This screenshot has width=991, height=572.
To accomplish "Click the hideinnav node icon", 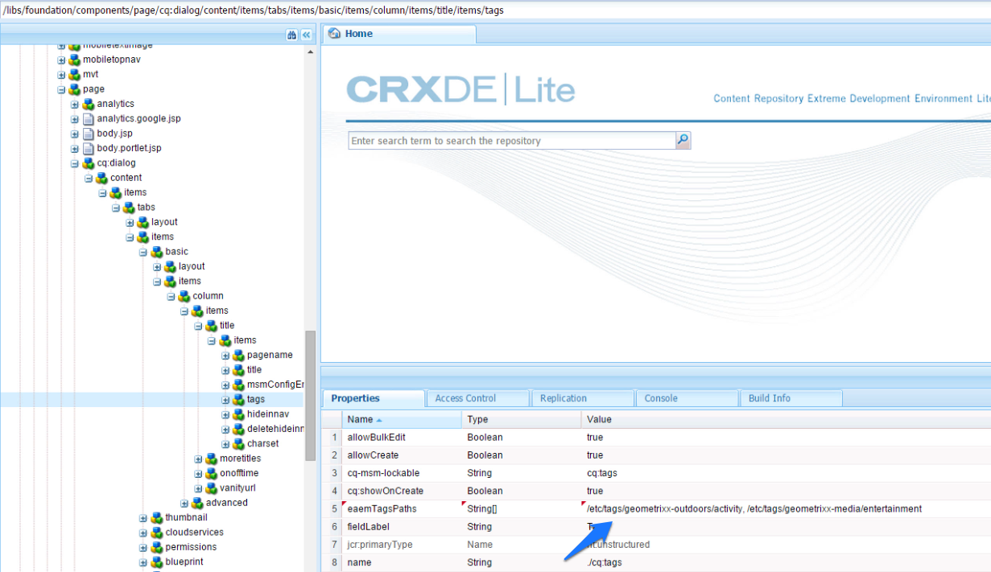I will (238, 414).
